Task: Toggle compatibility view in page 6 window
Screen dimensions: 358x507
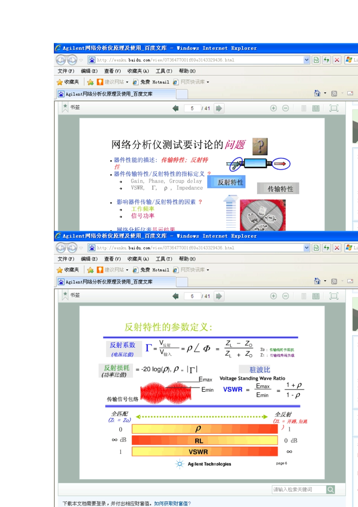Action: coord(316,247)
